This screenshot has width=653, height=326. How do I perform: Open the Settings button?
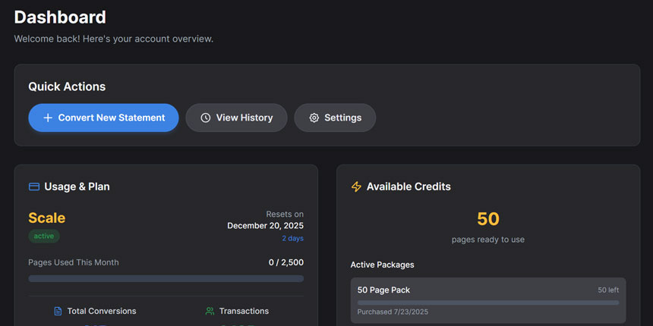335,118
